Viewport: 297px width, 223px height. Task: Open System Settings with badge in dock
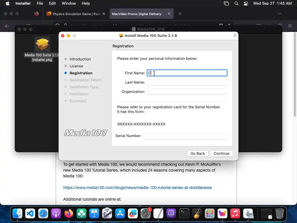point(146,213)
